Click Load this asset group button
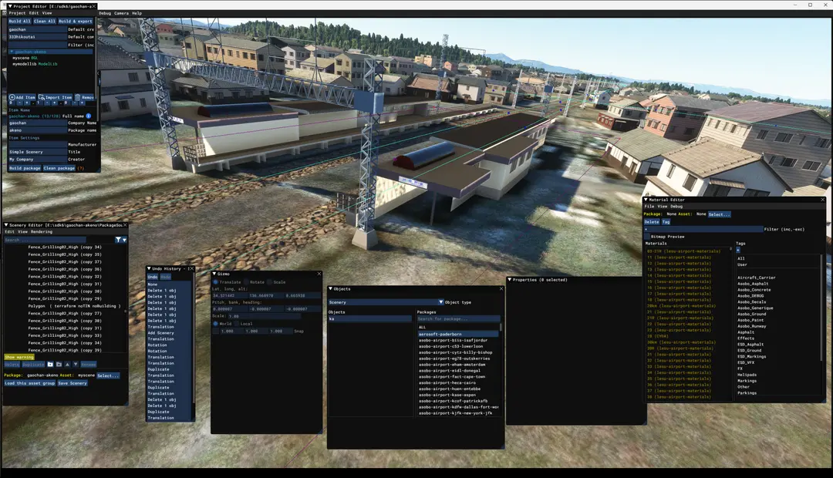This screenshot has height=478, width=833. 29,383
